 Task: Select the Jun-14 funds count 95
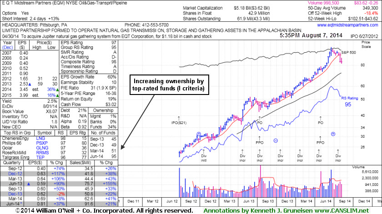(x=114, y=157)
